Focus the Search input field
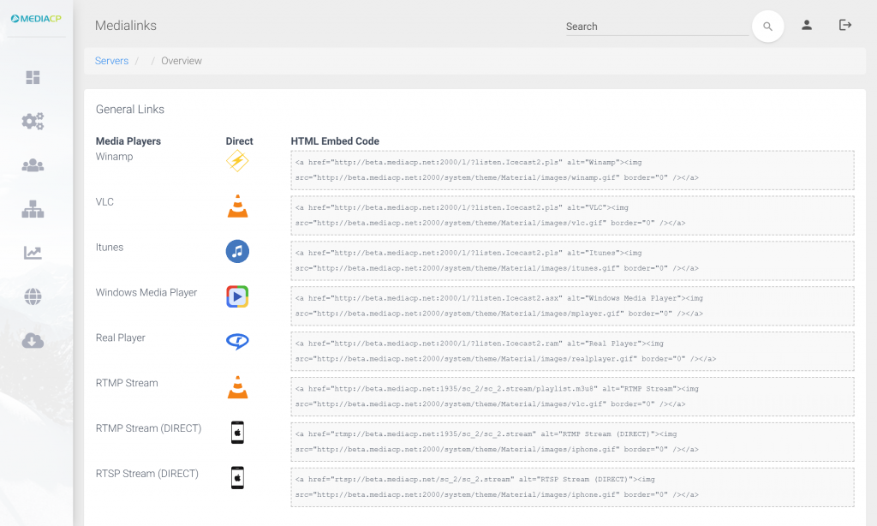877x526 pixels. (x=656, y=27)
